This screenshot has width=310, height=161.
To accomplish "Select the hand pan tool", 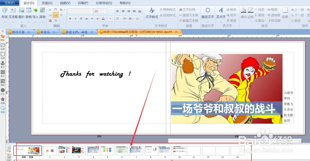I will tap(56, 10).
